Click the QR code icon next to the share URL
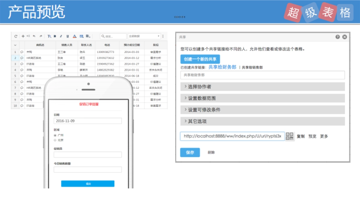This screenshot has height=202, width=360. (x=290, y=136)
